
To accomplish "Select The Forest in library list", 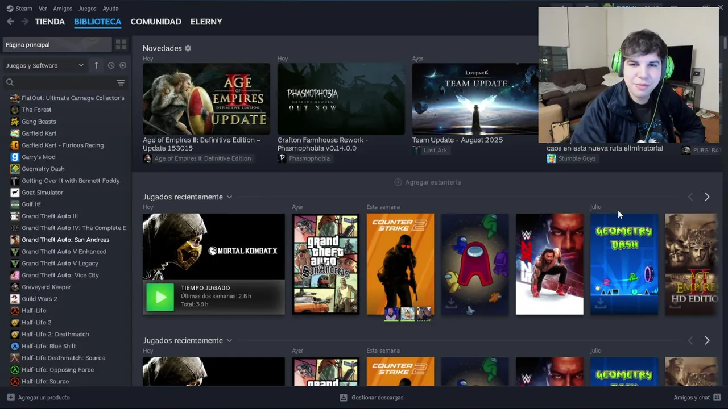I will 36,110.
